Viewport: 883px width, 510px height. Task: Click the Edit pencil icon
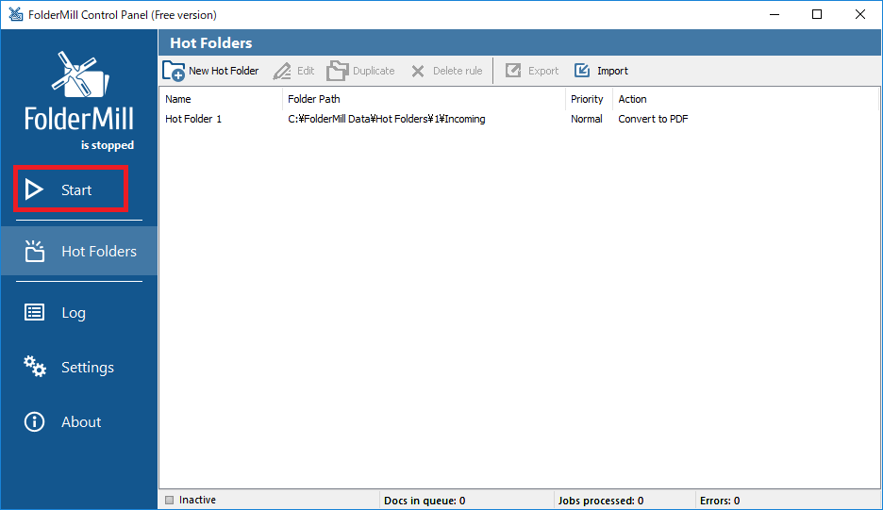(x=282, y=71)
